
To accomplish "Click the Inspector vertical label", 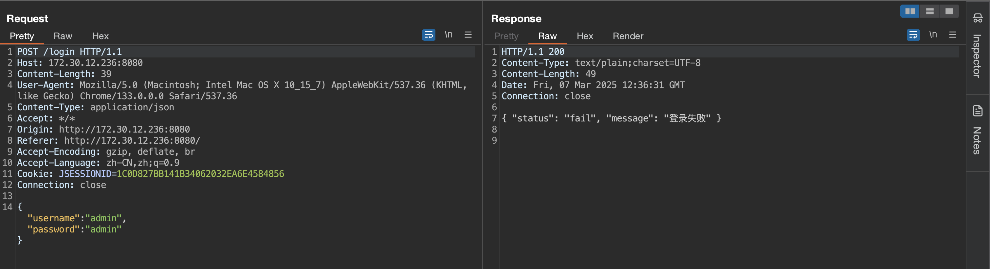I will tap(977, 56).
